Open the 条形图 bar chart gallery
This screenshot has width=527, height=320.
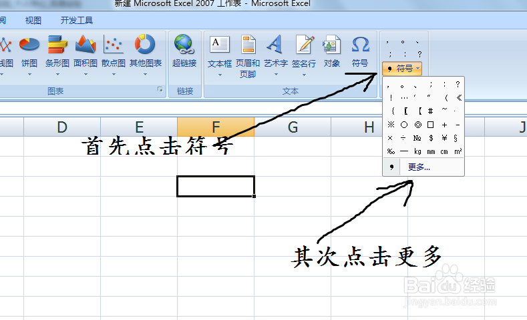tap(57, 55)
